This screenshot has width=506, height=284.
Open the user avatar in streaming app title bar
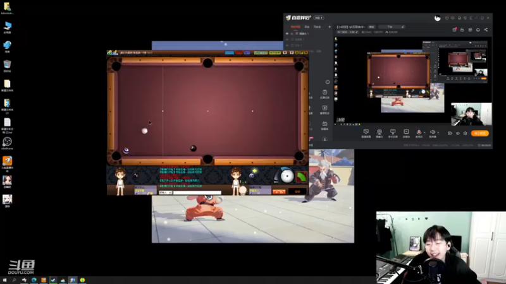point(437,18)
